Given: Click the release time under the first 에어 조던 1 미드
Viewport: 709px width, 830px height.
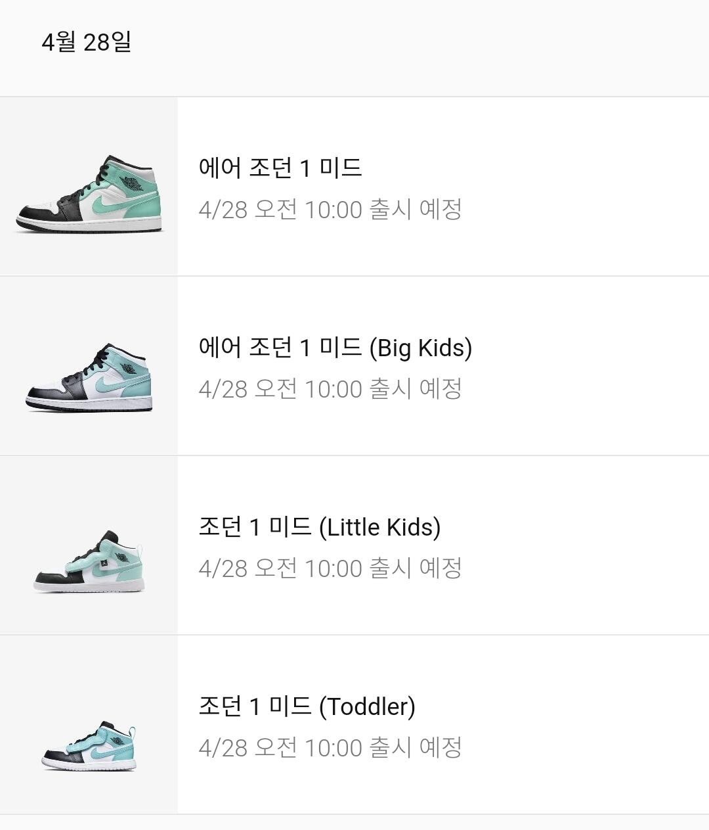Looking at the screenshot, I should tap(330, 210).
